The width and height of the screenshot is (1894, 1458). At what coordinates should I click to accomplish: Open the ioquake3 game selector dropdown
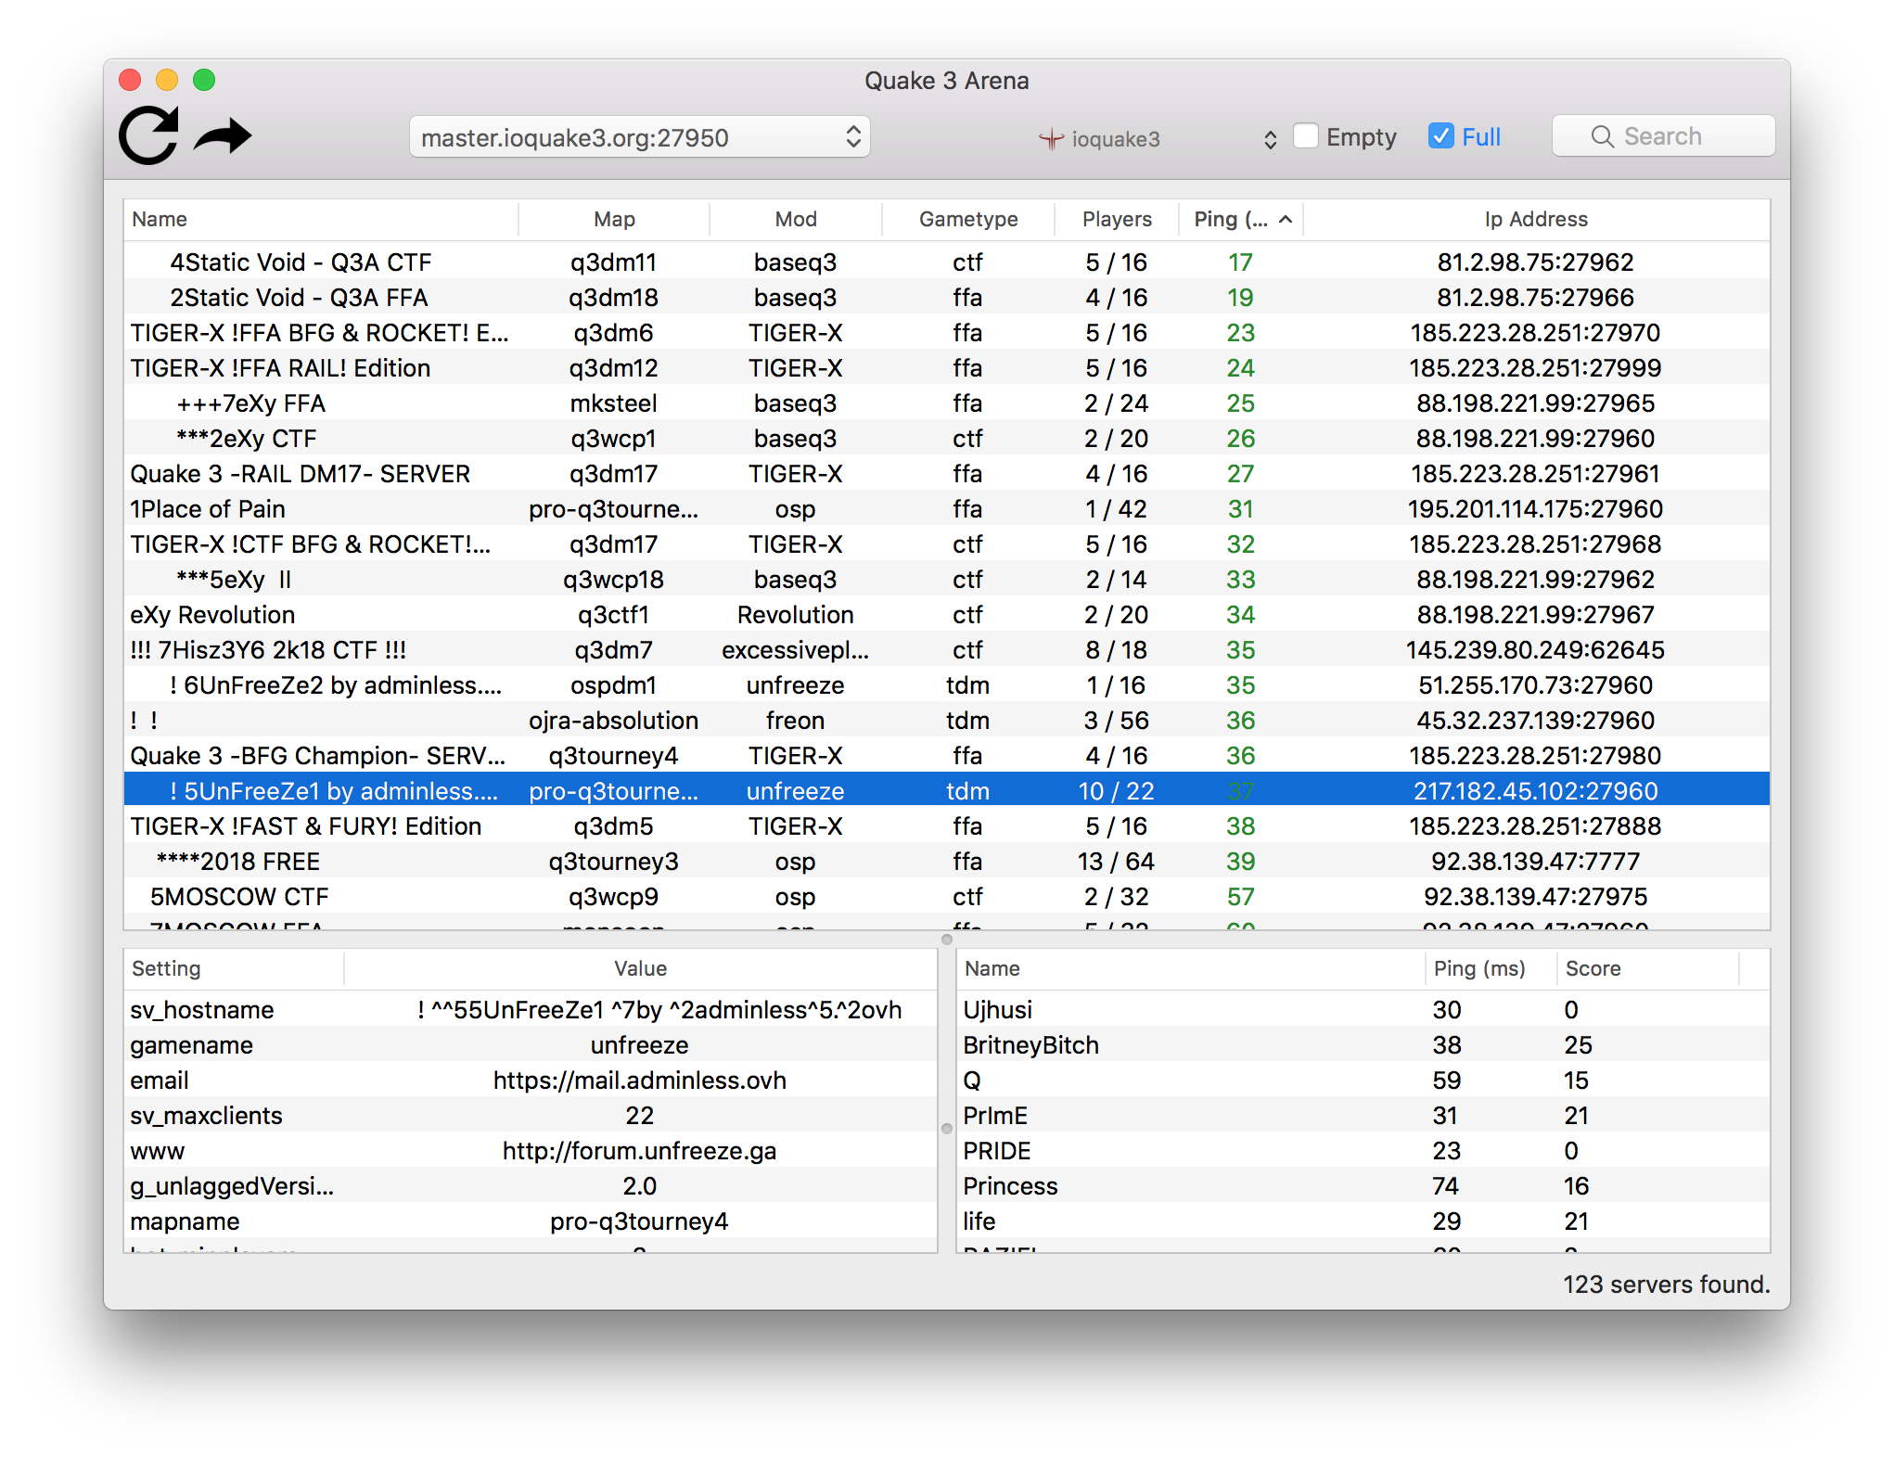click(x=1158, y=138)
